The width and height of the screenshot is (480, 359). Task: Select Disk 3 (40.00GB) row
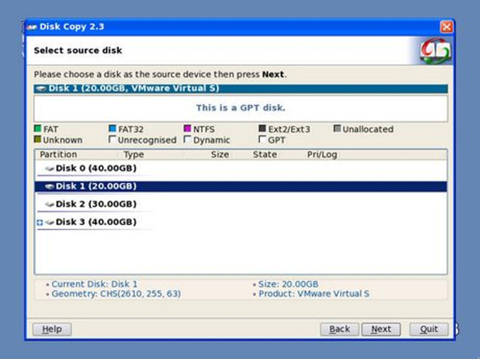click(x=241, y=222)
